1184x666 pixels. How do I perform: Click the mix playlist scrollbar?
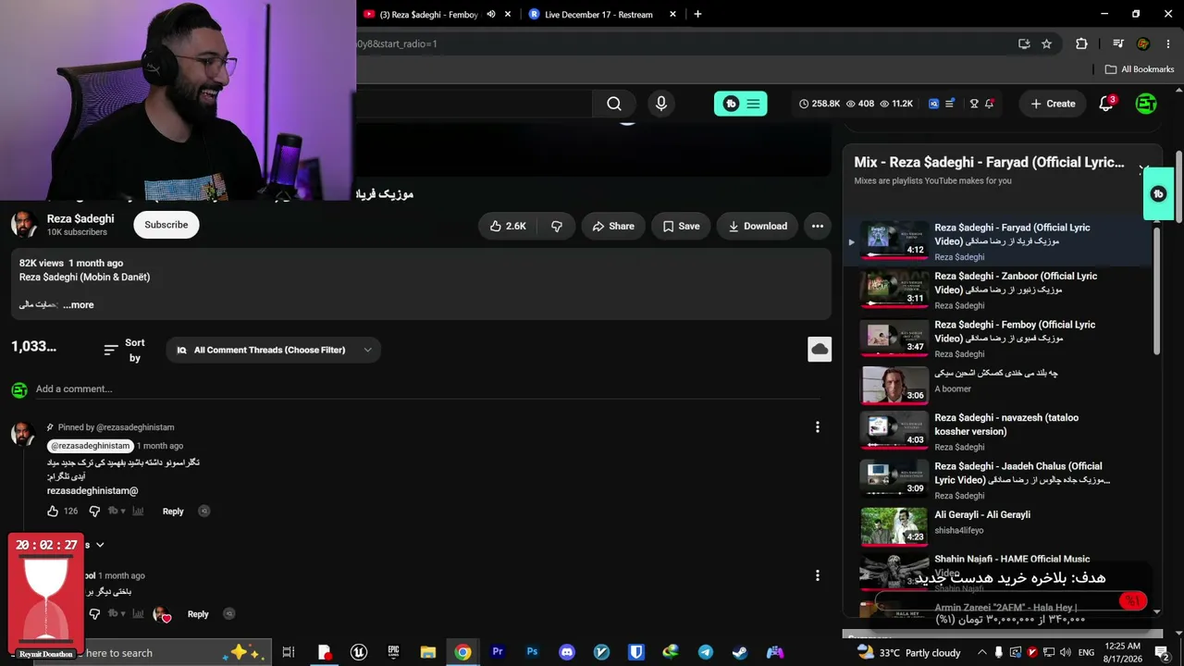click(x=1156, y=289)
